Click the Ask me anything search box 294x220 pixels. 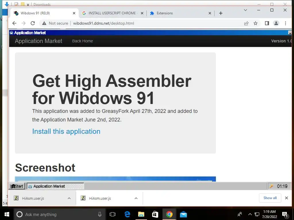click(59, 214)
